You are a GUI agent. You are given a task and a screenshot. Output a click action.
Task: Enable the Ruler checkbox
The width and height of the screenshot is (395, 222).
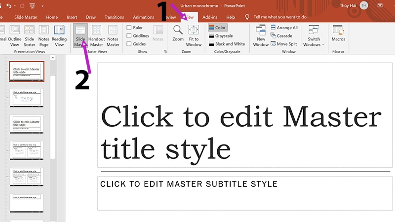(129, 28)
